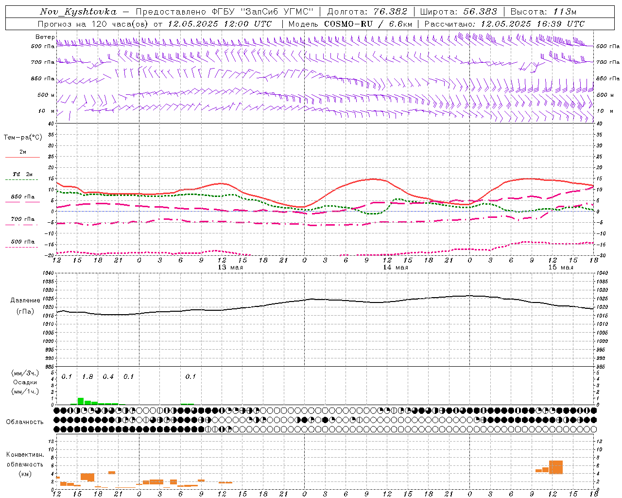The height and width of the screenshot is (498, 622).
Task: Click the tallest orange convective cloud bar on 15 мая
Action: pyautogui.click(x=556, y=467)
